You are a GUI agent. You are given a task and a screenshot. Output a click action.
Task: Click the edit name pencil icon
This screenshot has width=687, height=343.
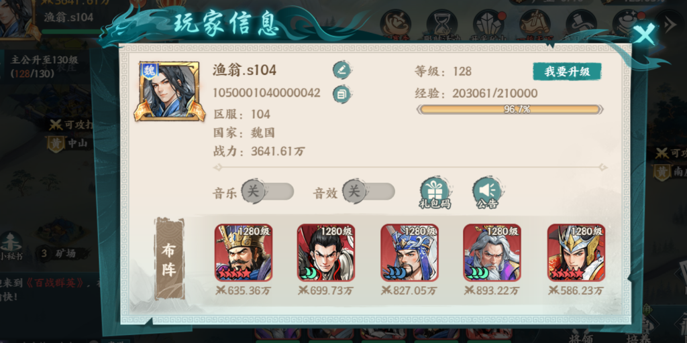(342, 70)
